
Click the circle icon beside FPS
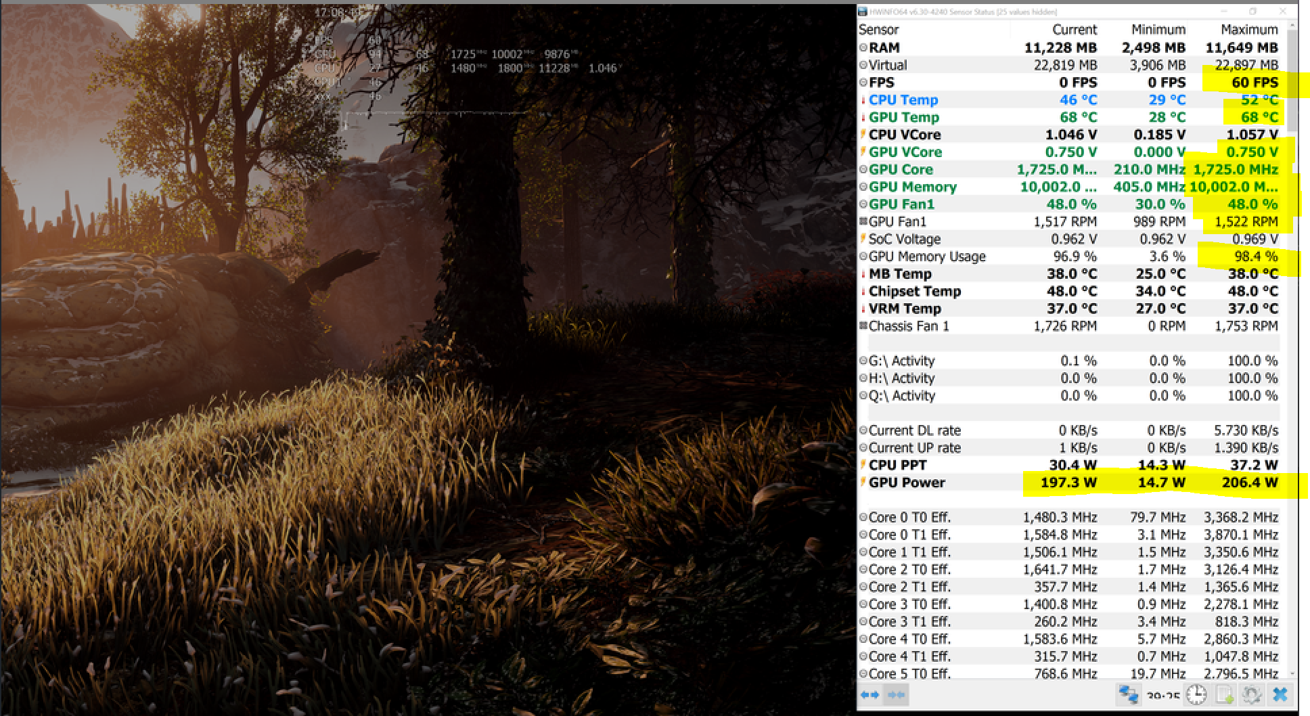click(x=863, y=83)
